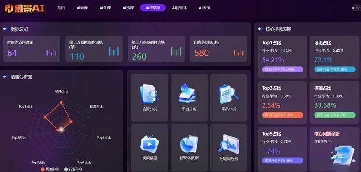
Task: Click 行业平均: 1.39% text
Action: (329, 96)
